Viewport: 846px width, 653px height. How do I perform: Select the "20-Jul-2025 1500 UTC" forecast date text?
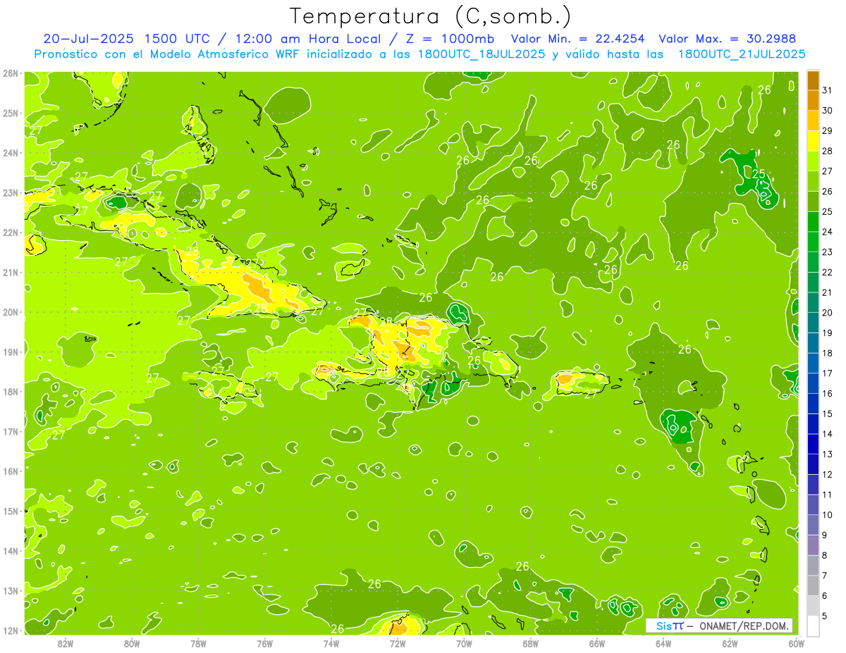[x=125, y=38]
